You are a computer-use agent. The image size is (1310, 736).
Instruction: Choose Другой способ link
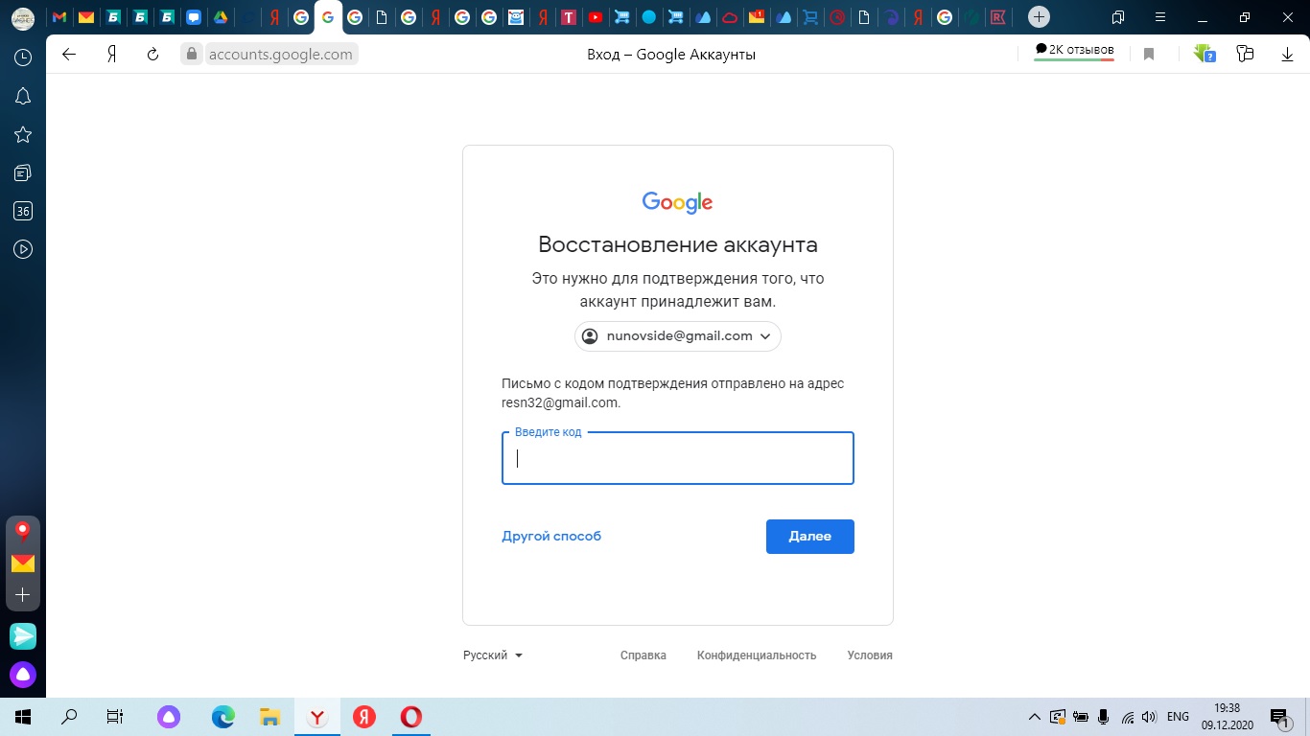tap(551, 537)
